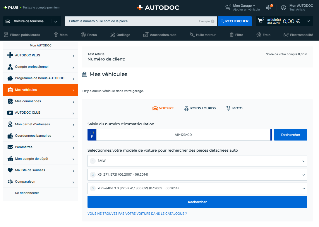
Task: Click the AUTODOC logo in header
Action: coord(158,8)
